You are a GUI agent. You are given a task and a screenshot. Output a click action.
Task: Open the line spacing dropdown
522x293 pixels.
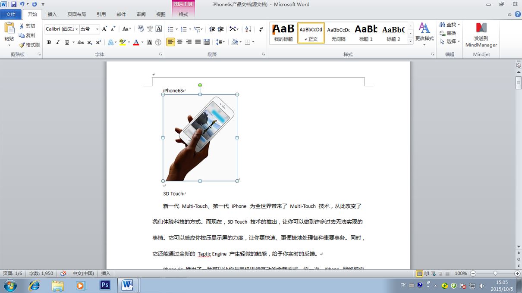coord(220,42)
